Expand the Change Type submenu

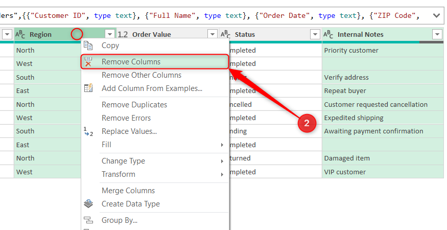[155, 161]
